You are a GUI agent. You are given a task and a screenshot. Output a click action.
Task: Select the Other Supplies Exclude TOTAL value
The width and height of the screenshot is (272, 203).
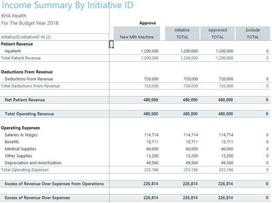click(267, 156)
